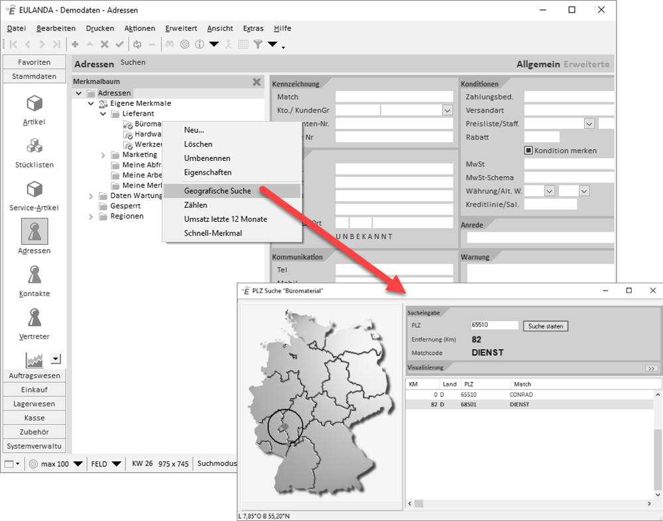The image size is (663, 521).
Task: Select the DIENST row in results list
Action: 530,404
